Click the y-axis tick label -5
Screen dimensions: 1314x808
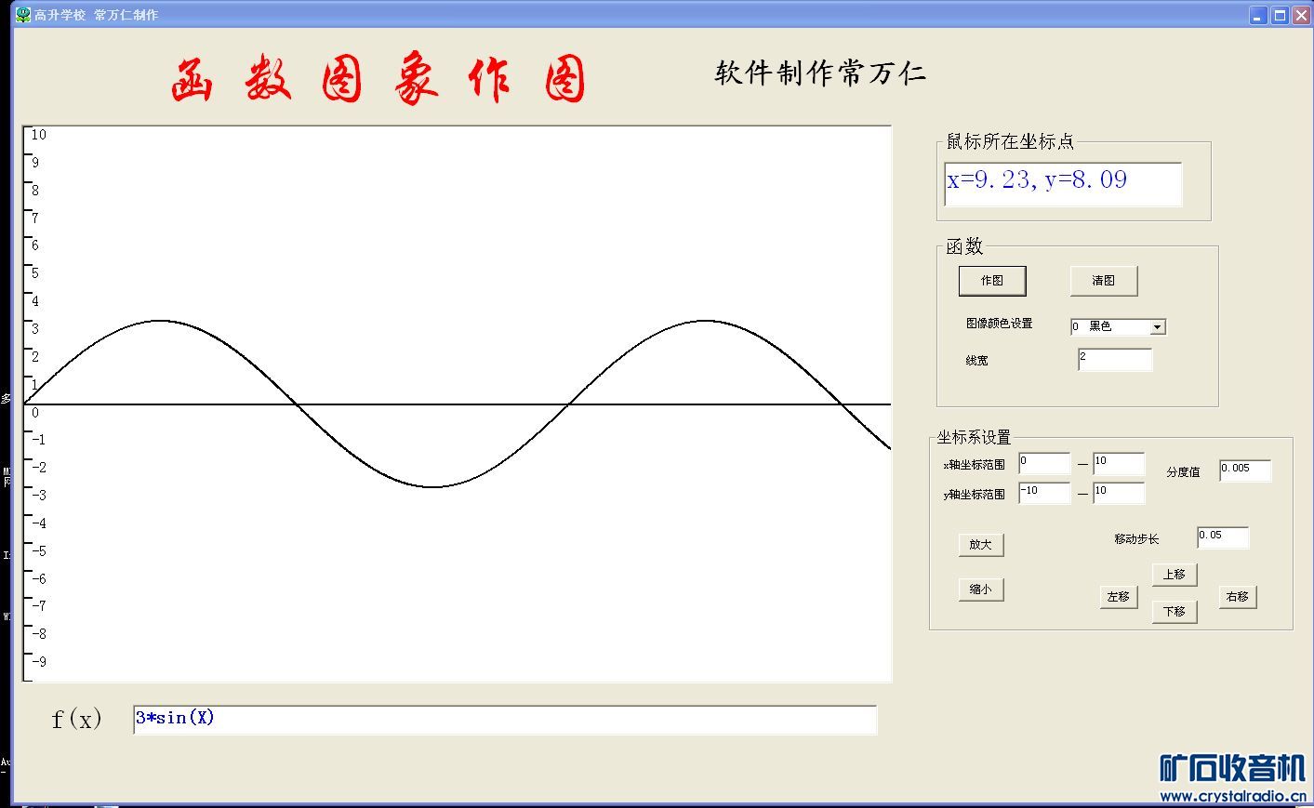[x=38, y=551]
